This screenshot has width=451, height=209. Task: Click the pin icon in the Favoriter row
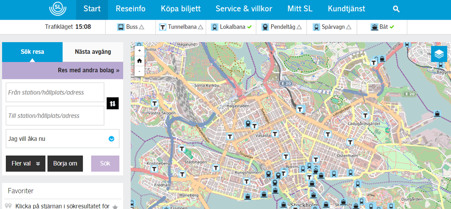8,206
